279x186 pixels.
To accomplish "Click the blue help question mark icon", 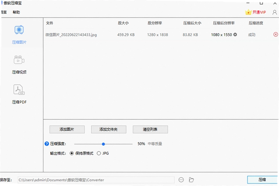I will pos(47,144).
